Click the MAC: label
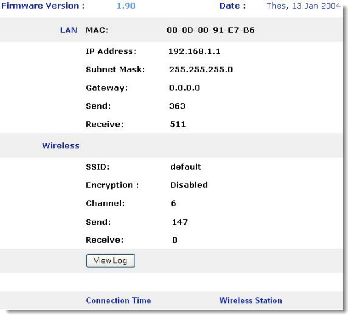Screen dimensions: 348x315 pos(97,30)
